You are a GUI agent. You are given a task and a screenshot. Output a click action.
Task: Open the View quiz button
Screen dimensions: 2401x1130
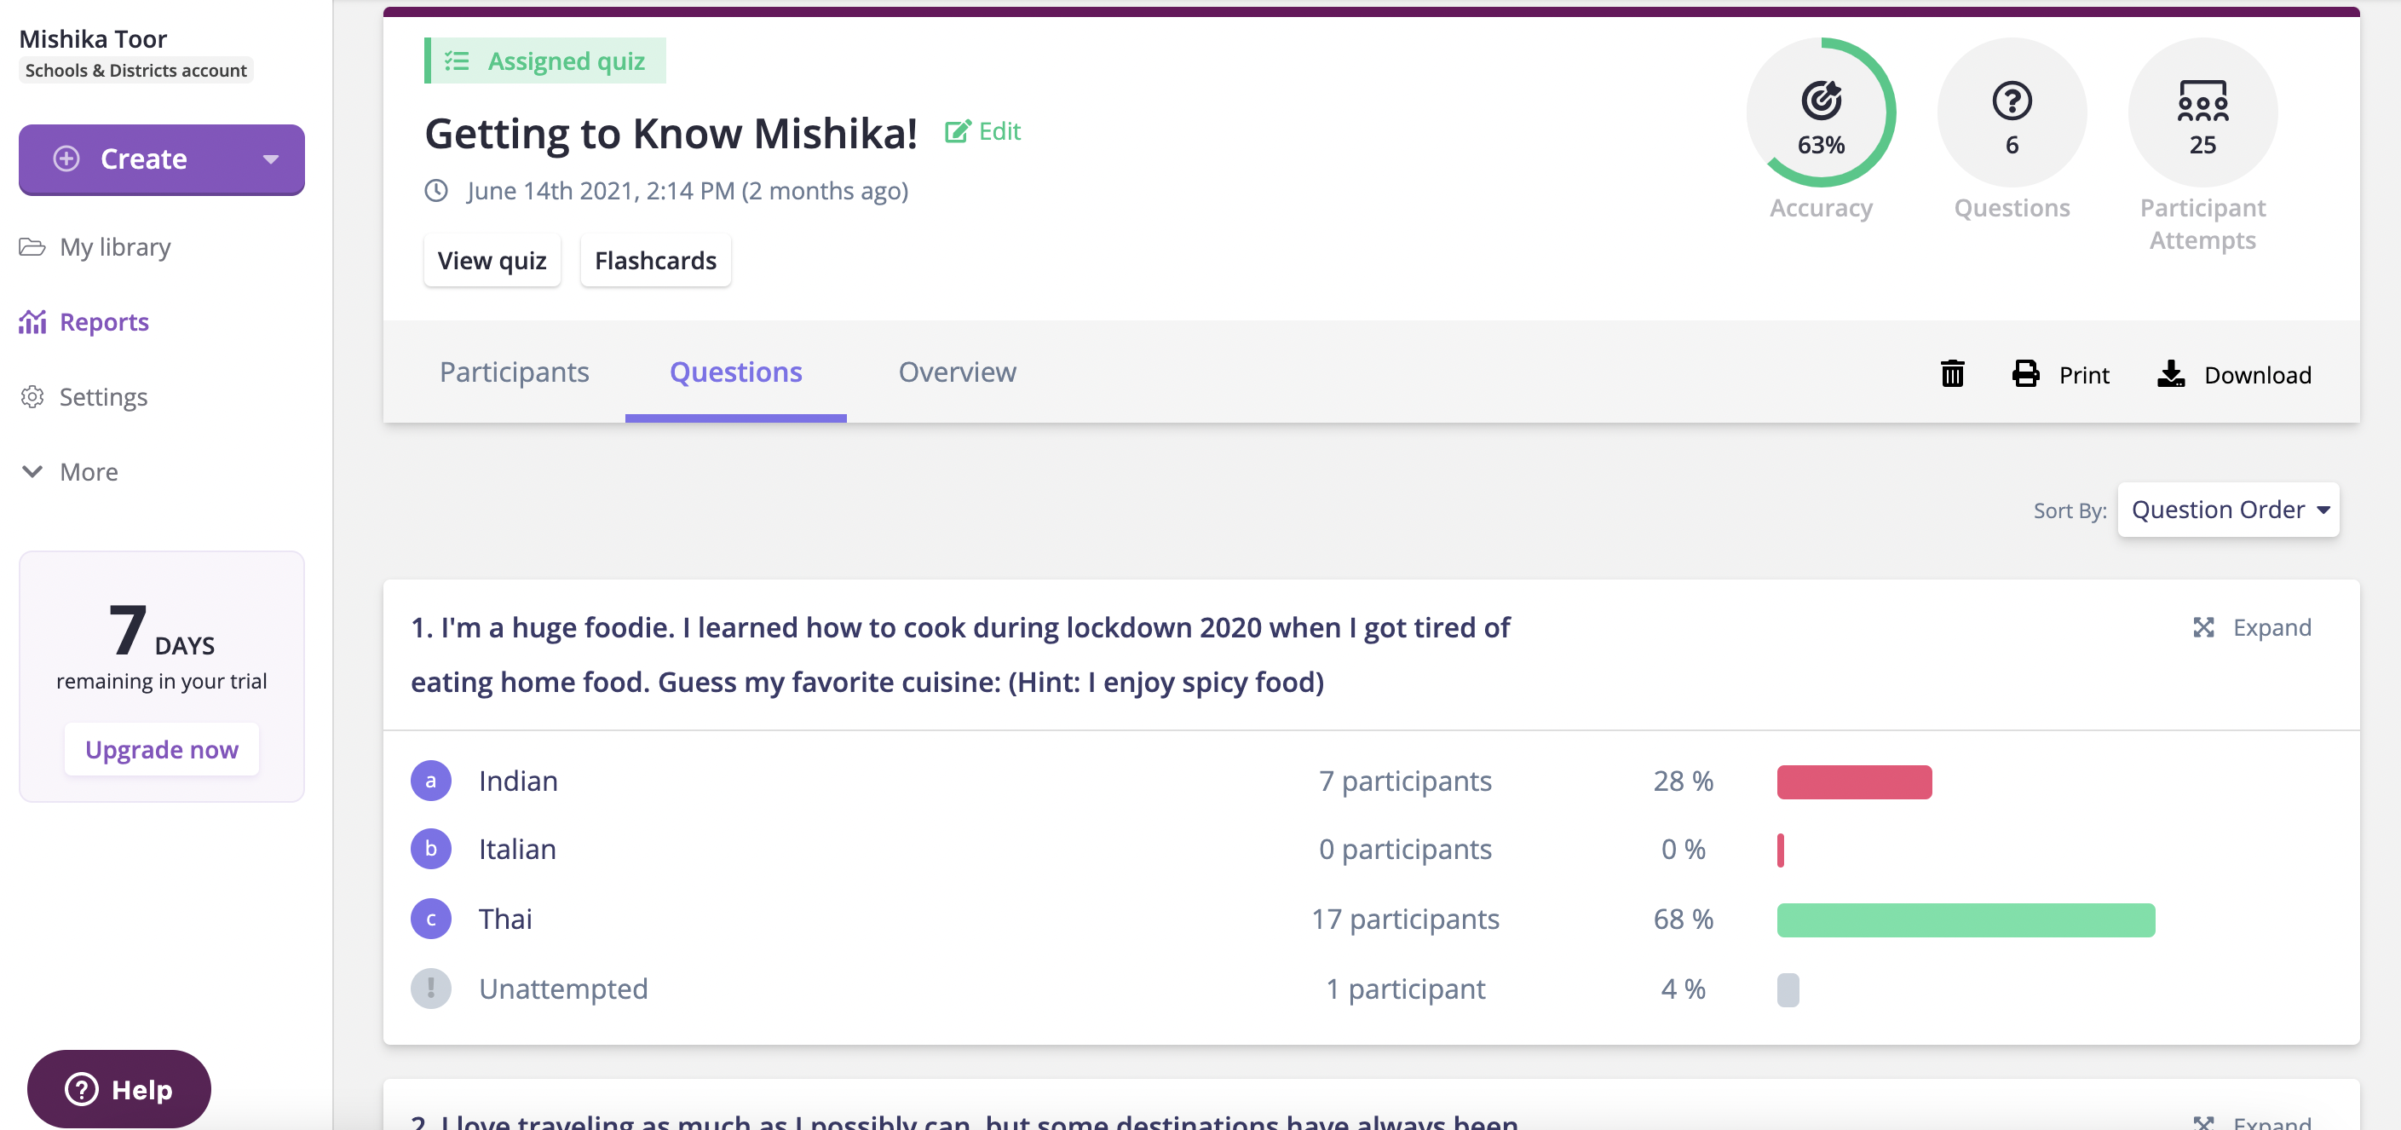click(x=492, y=260)
